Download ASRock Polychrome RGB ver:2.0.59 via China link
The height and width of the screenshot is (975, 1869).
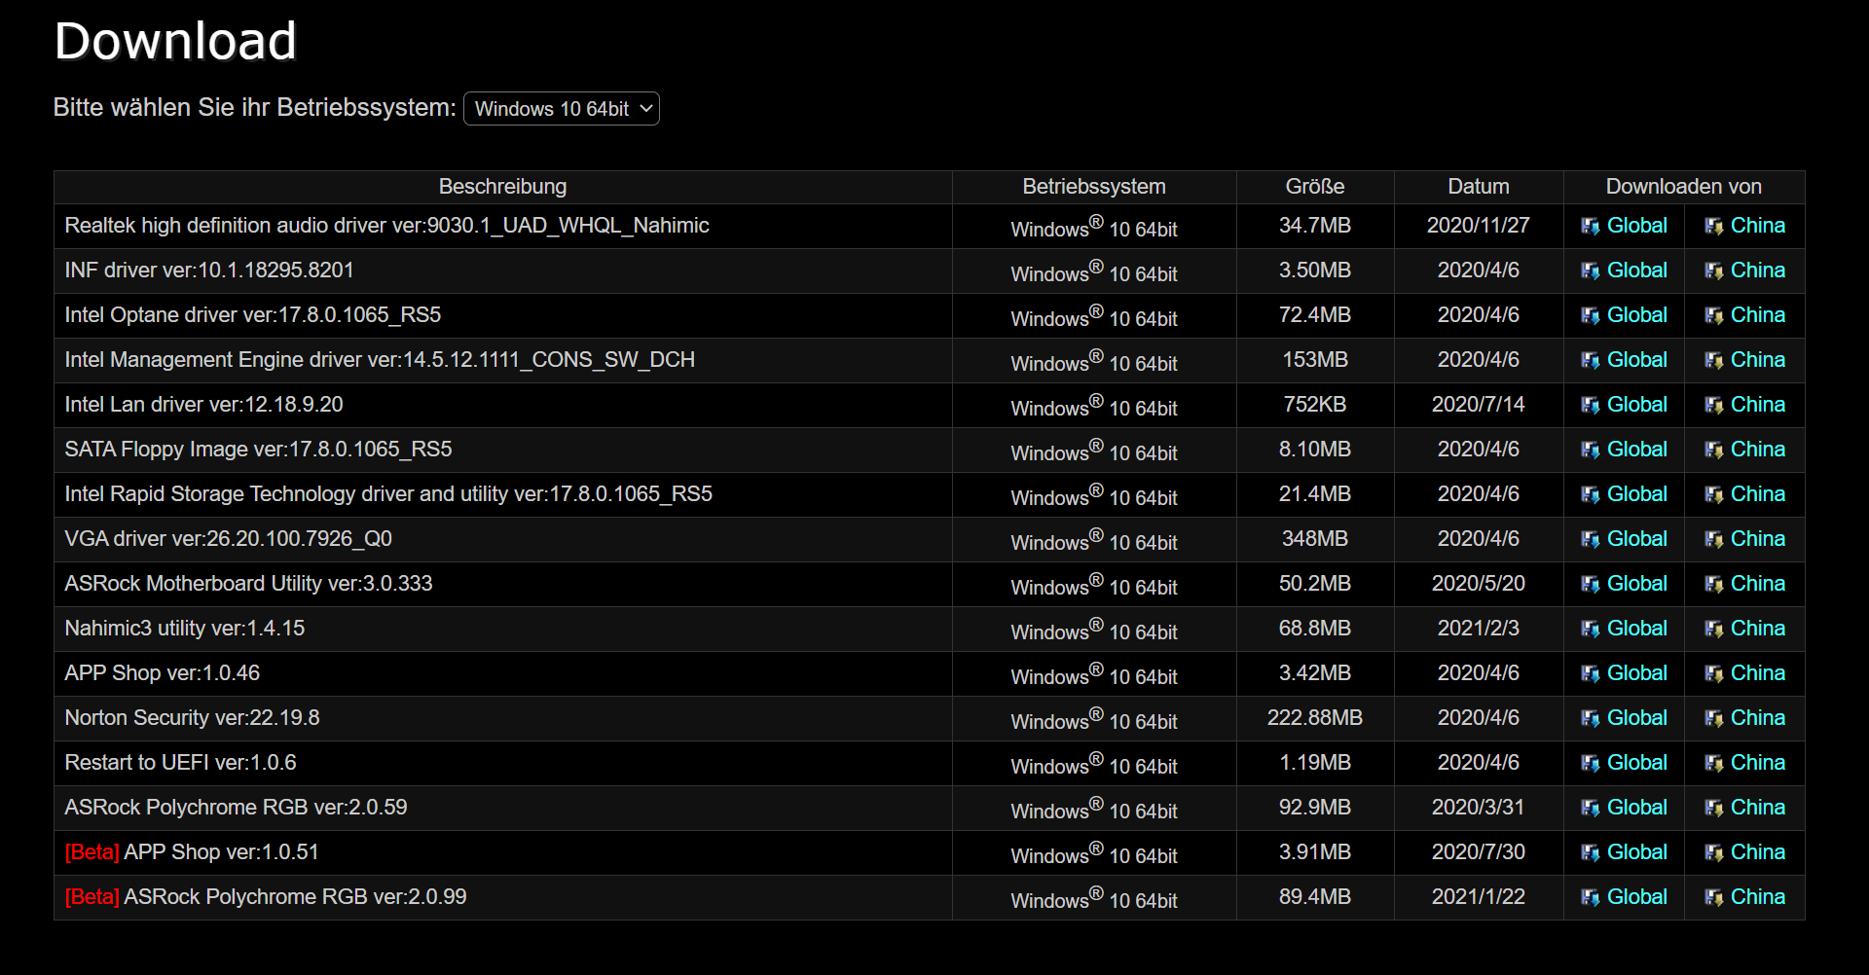pos(1757,808)
